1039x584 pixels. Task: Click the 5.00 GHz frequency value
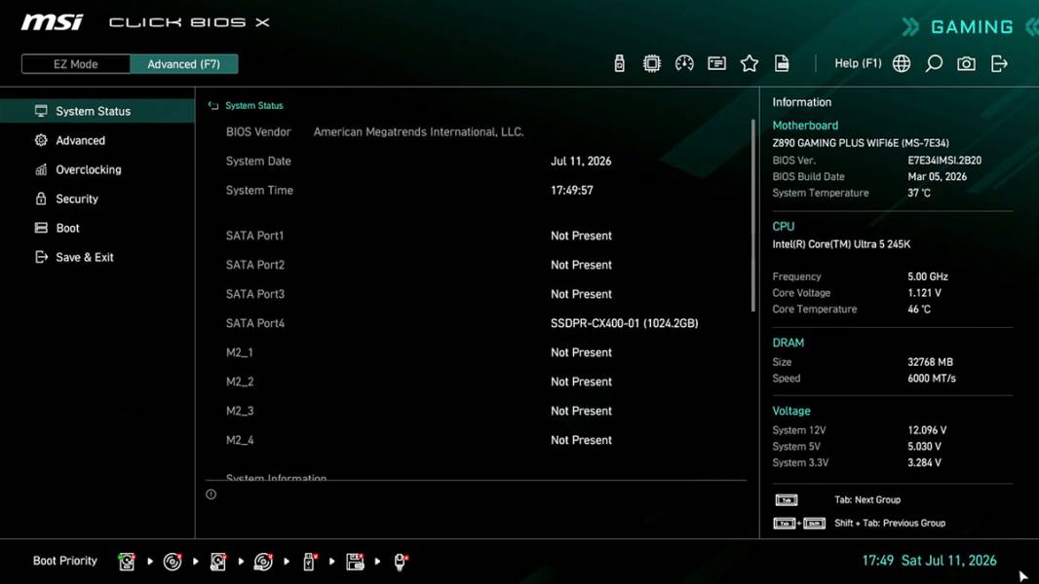928,276
